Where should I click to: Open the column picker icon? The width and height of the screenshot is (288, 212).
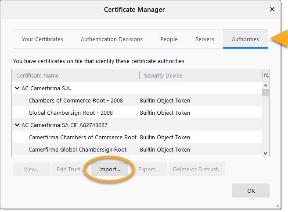coord(266,75)
